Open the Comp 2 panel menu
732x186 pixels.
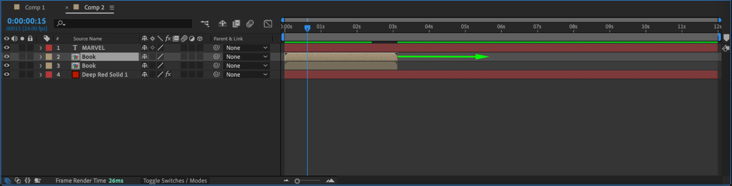[112, 7]
